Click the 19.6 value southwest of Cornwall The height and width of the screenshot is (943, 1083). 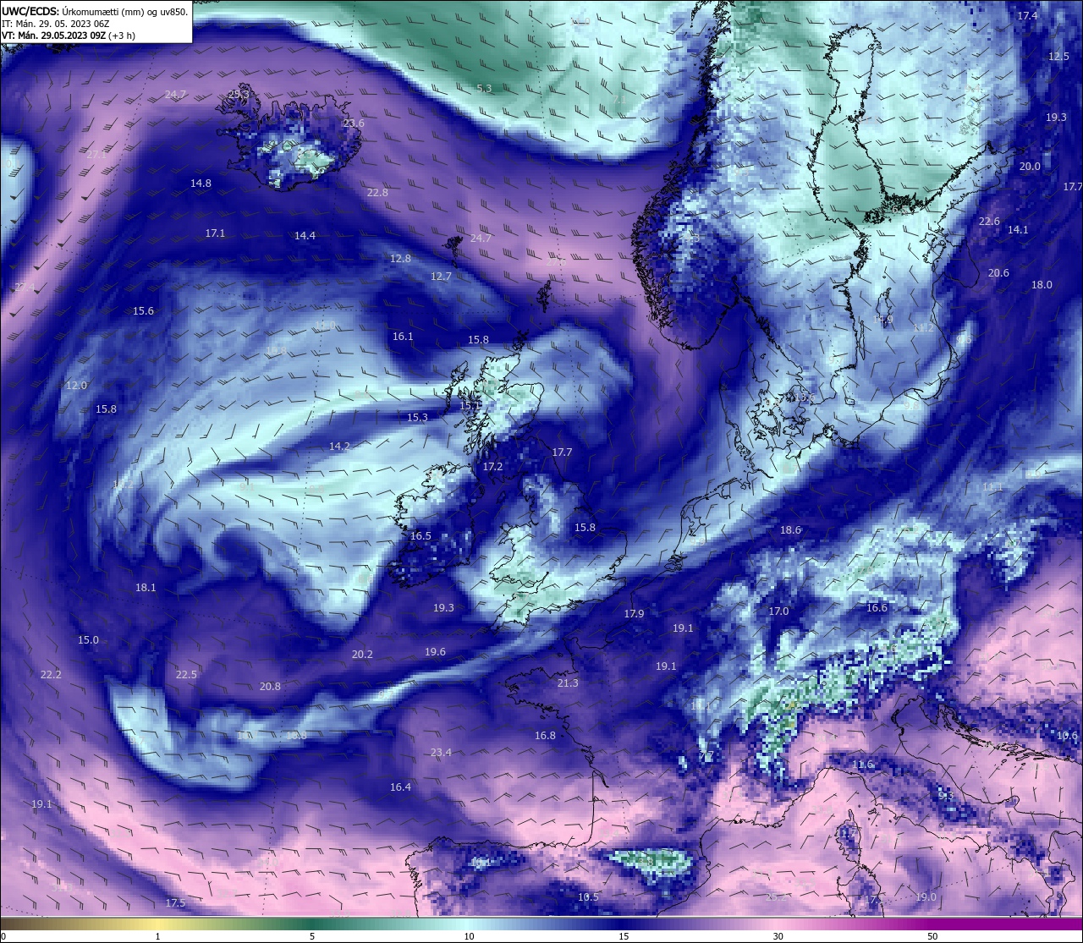tap(435, 651)
